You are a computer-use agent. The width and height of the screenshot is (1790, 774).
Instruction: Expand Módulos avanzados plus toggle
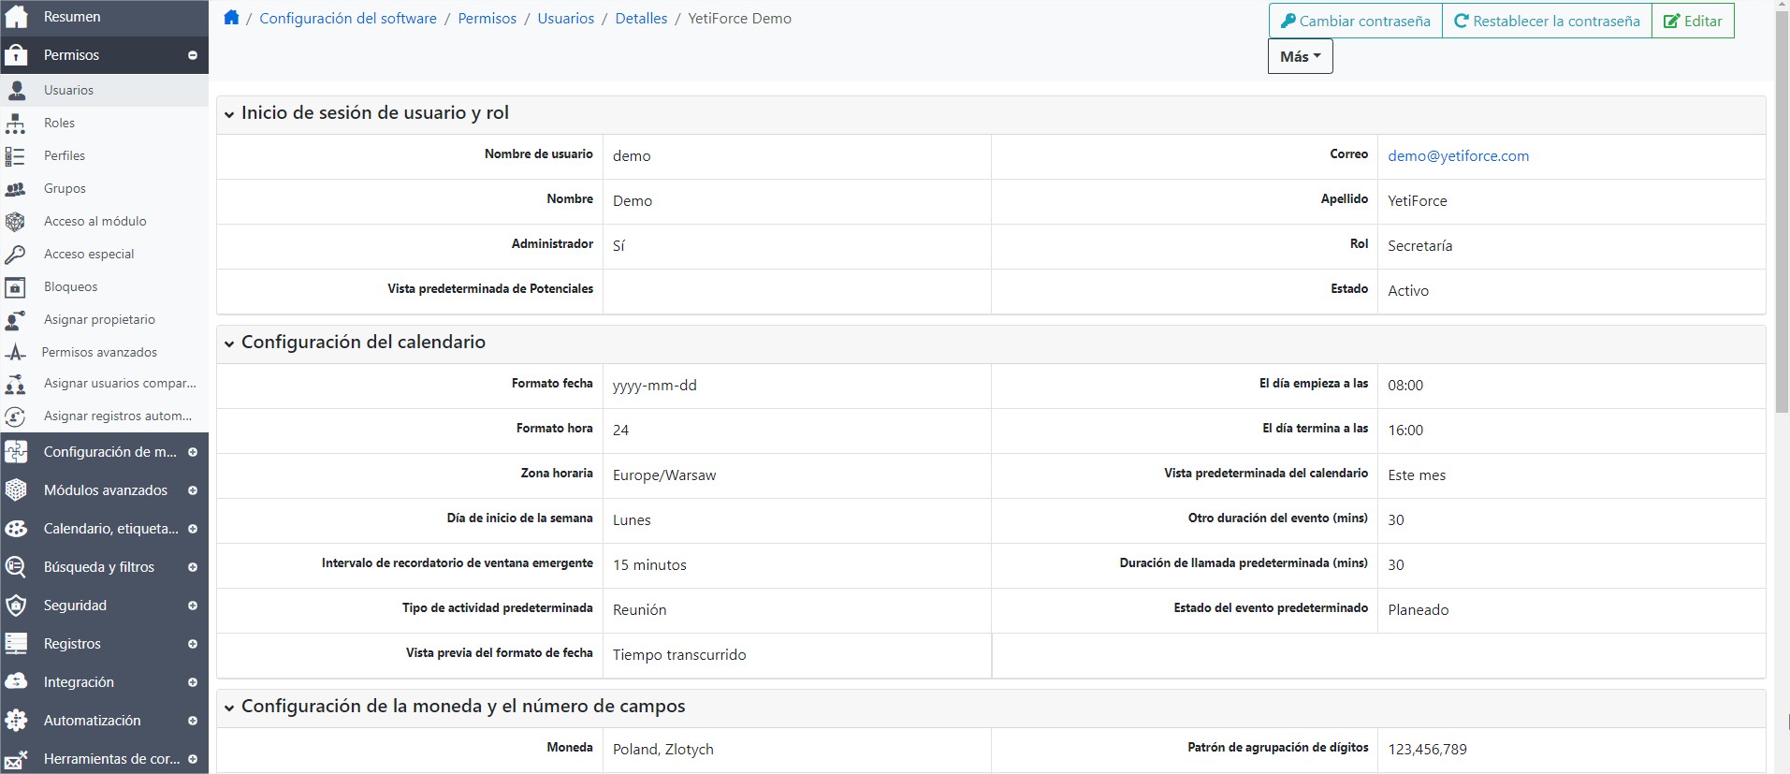coord(193,490)
